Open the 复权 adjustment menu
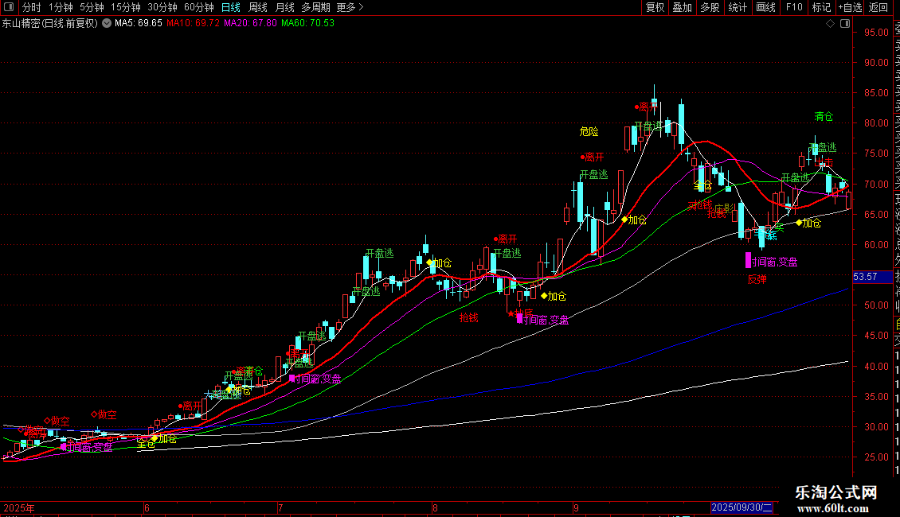Screen dimensions: 900x517 coord(655,7)
